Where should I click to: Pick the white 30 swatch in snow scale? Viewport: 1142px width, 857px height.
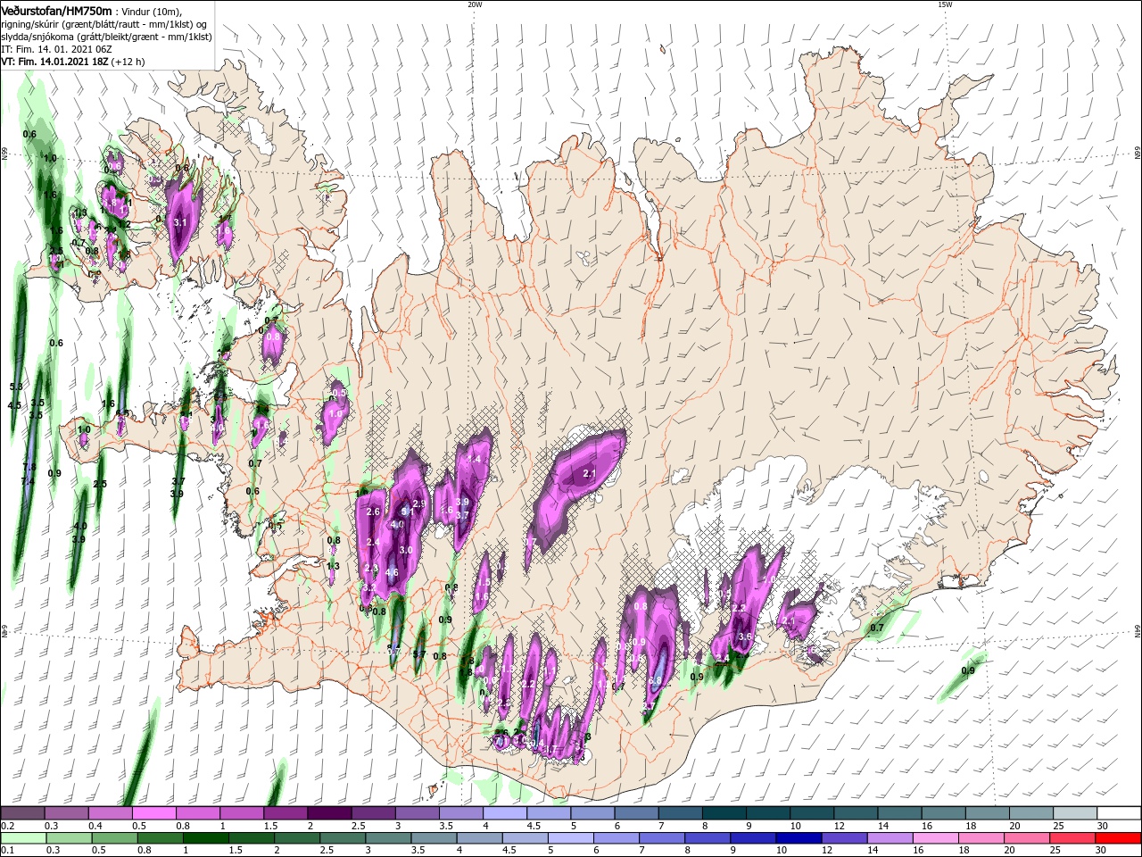pos(1119,813)
